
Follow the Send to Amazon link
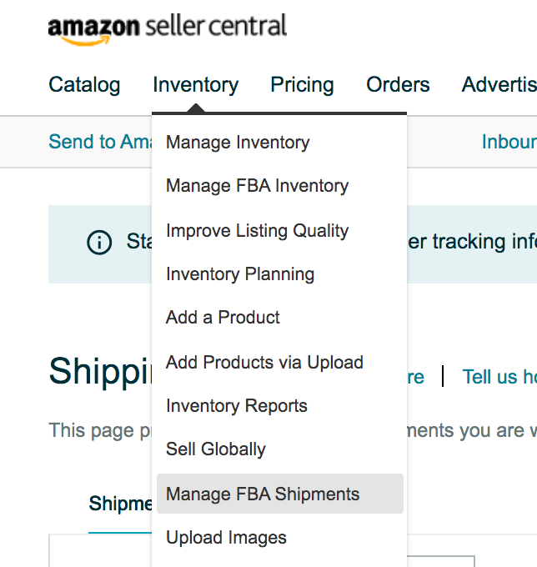pyautogui.click(x=100, y=142)
